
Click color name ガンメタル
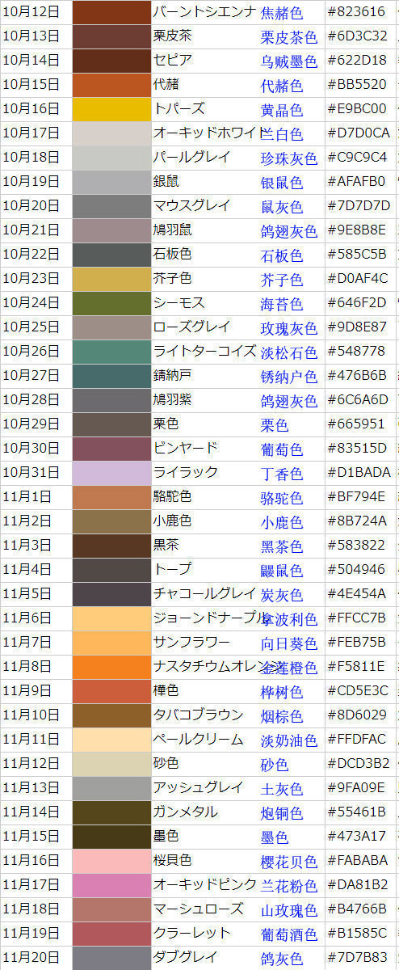pyautogui.click(x=186, y=812)
